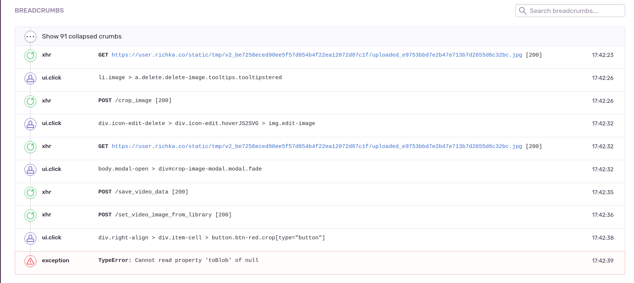Click user icon for button.btn-red.crop ui.click
634x283 pixels.
click(x=30, y=238)
